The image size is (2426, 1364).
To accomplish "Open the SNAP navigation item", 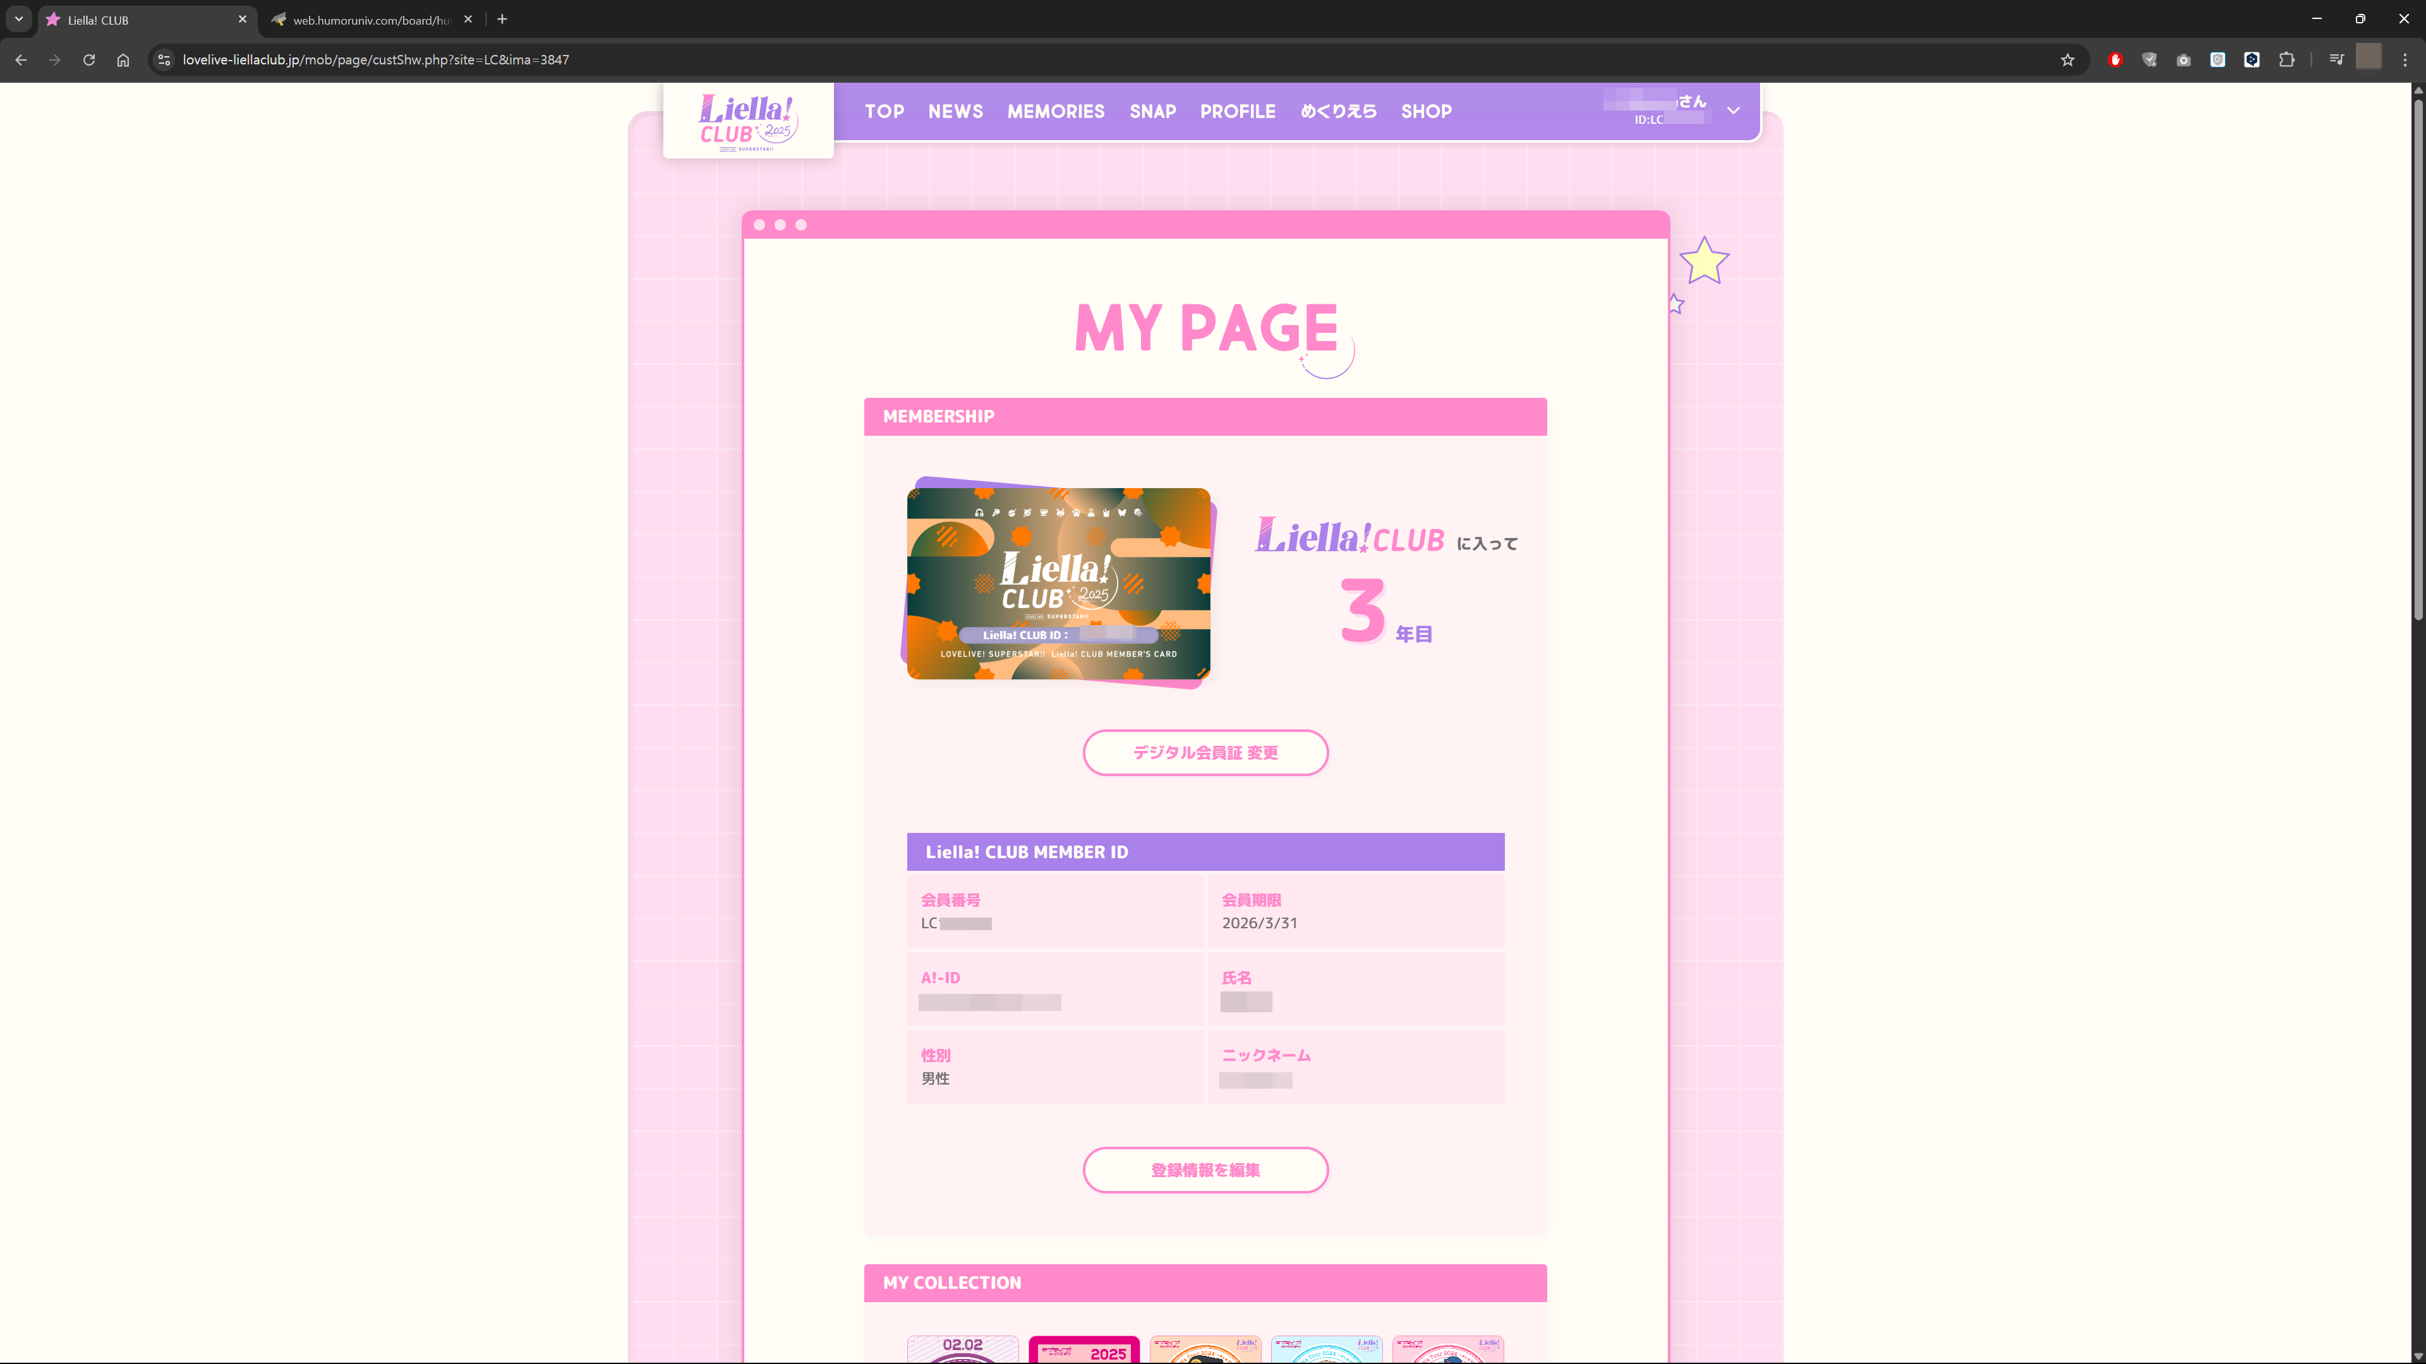I will [1153, 111].
